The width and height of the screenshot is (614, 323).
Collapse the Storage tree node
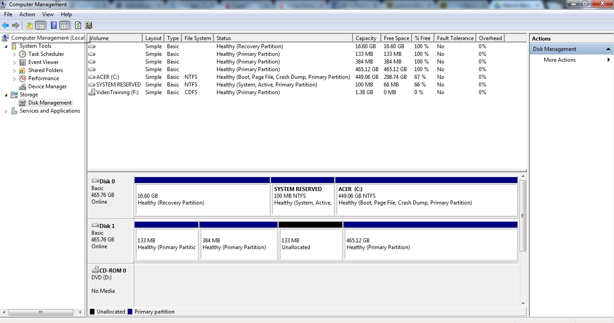click(6, 95)
